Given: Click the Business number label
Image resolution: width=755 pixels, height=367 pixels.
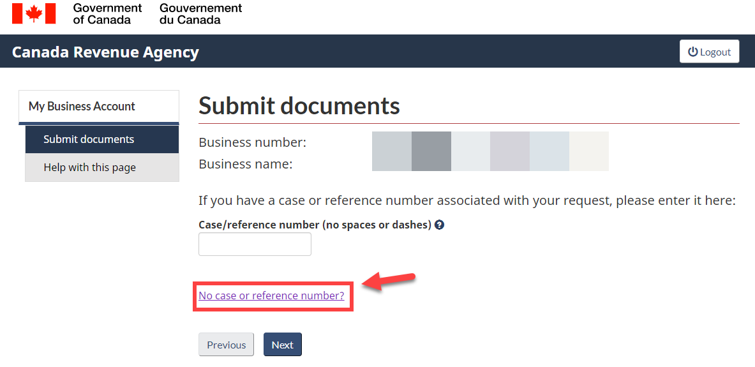Looking at the screenshot, I should click(x=252, y=142).
